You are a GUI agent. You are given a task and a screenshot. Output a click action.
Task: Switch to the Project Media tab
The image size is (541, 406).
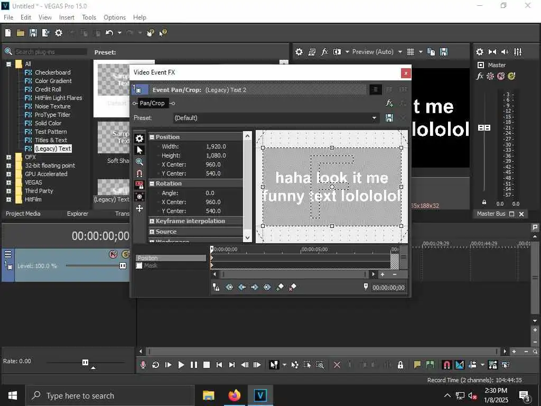[x=23, y=214]
